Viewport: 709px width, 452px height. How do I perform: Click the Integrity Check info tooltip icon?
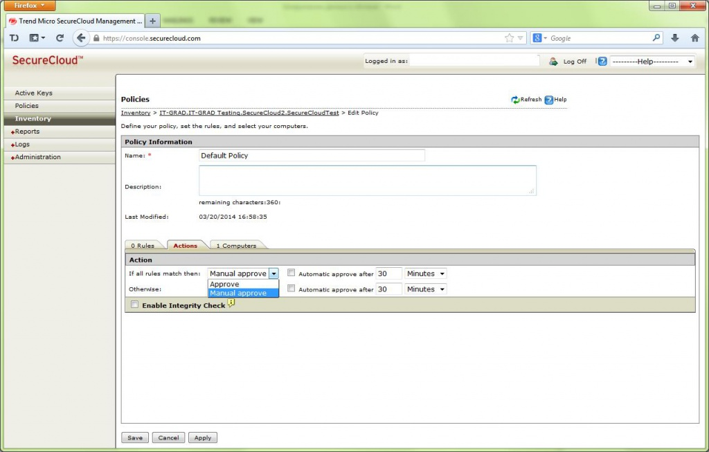(x=231, y=303)
